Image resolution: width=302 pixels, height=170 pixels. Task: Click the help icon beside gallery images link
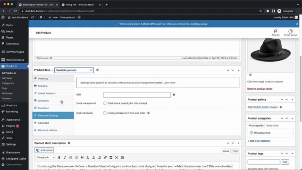pos(281,107)
